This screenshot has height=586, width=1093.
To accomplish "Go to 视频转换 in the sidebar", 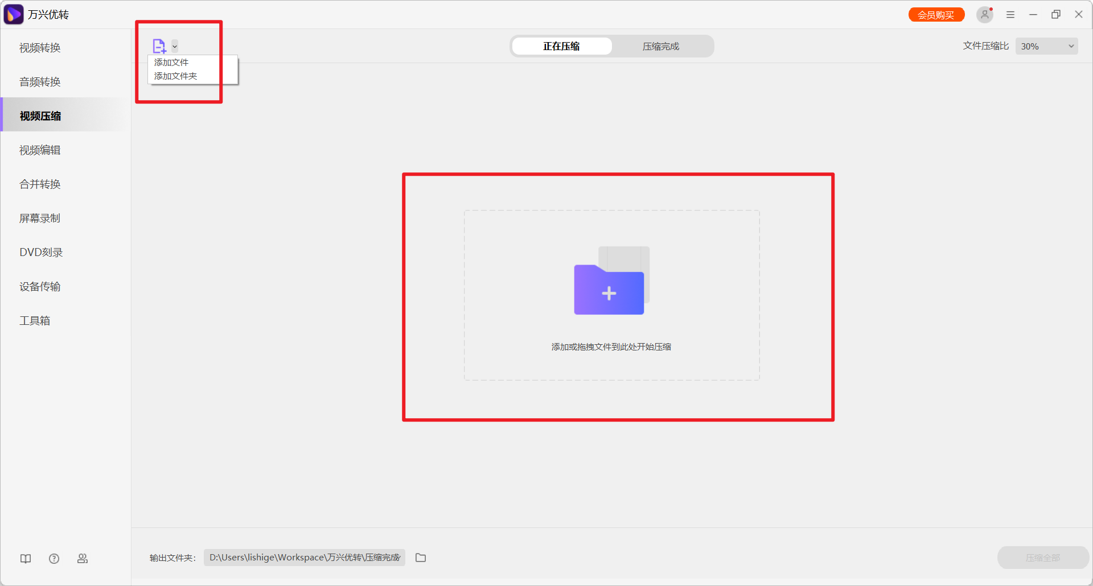I will [x=40, y=48].
